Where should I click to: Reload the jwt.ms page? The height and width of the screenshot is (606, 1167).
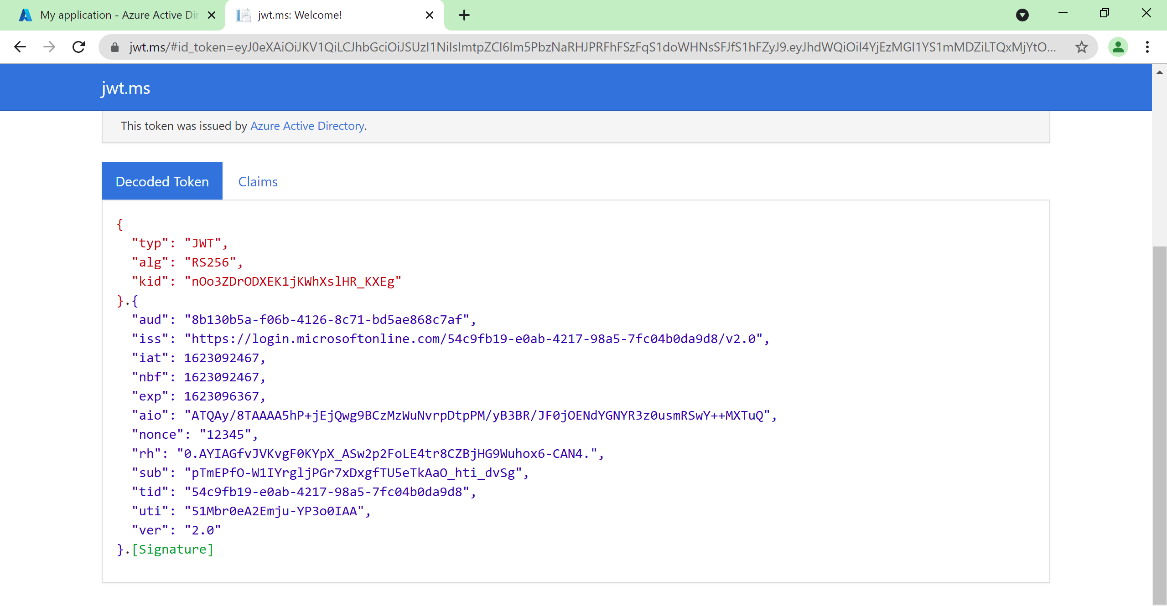tap(79, 47)
